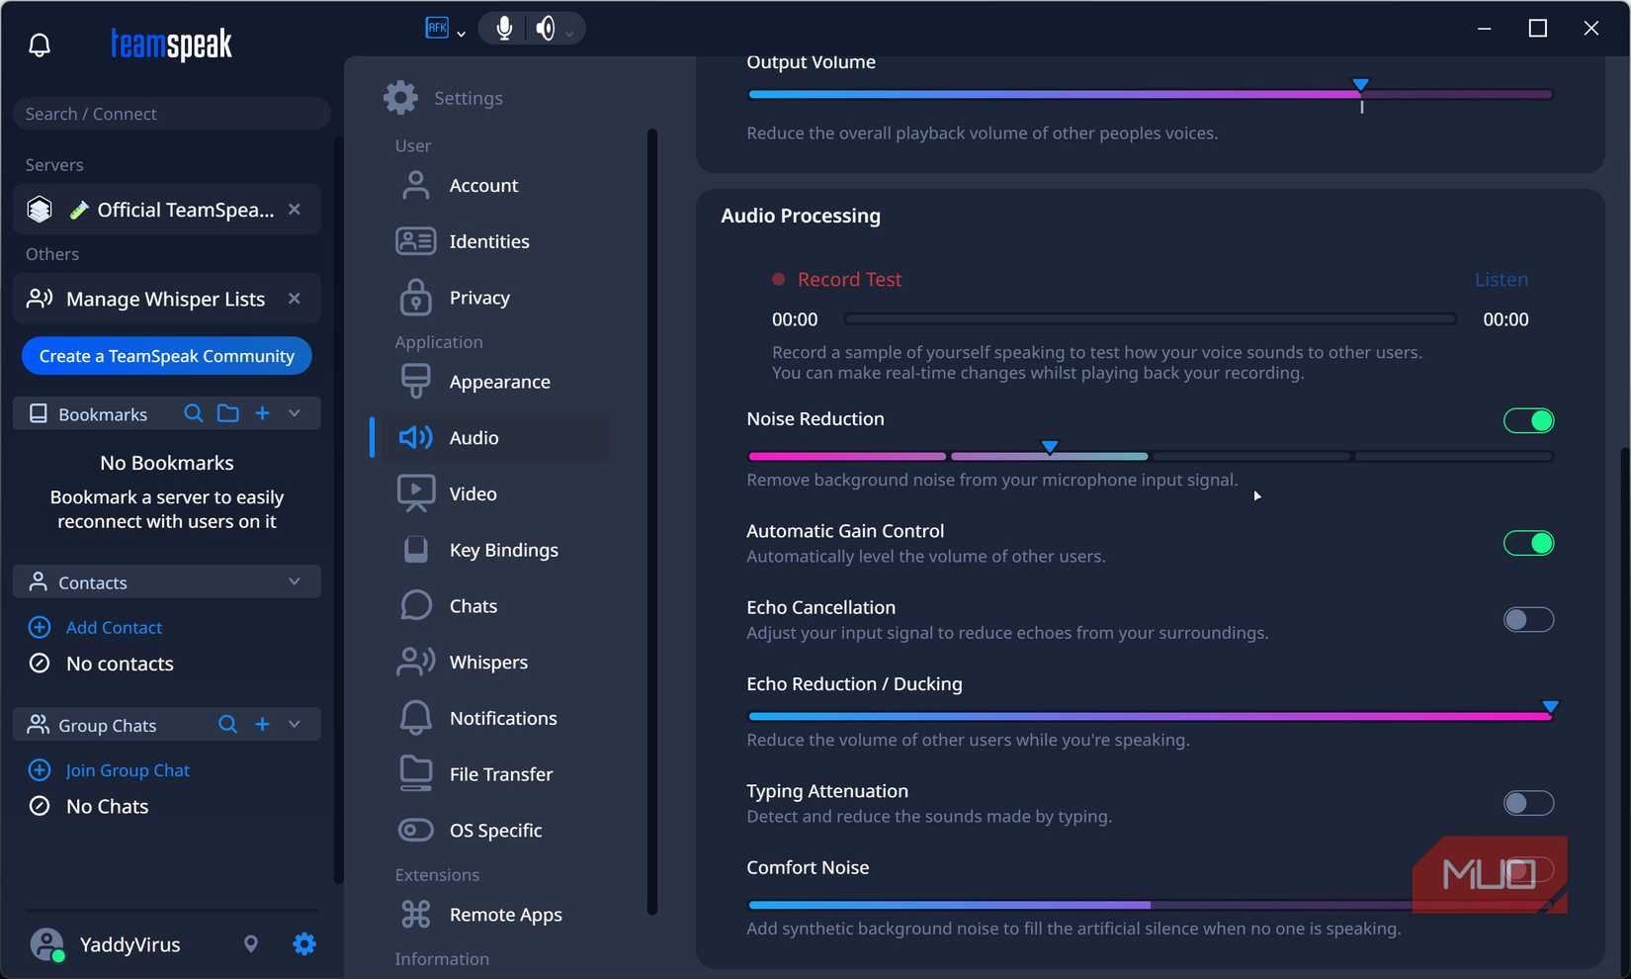This screenshot has width=1631, height=979.
Task: Click the Add Contact plus icon
Action: pyautogui.click(x=40, y=627)
